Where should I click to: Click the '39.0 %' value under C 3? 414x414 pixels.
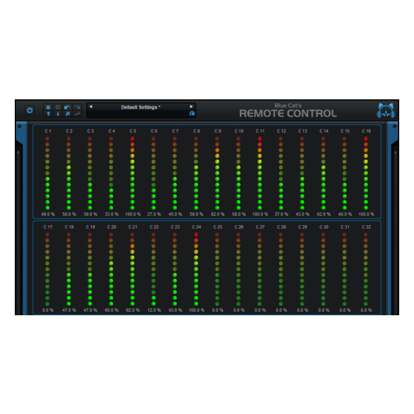(x=90, y=214)
